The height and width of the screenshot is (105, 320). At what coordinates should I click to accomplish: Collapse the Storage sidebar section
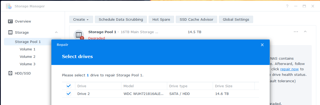point(56,32)
